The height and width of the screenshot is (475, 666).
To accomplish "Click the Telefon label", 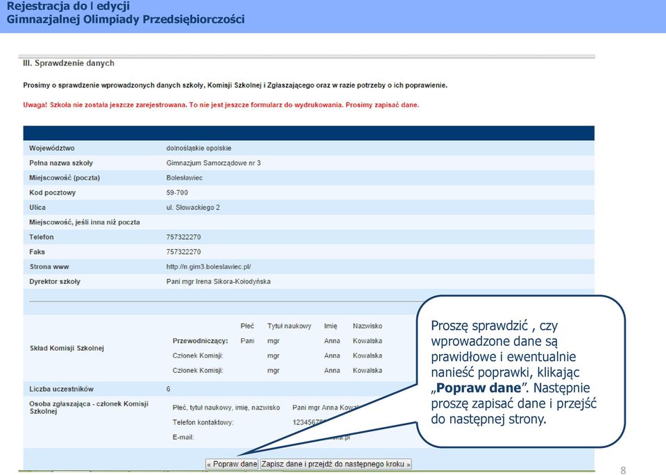I will pyautogui.click(x=41, y=237).
